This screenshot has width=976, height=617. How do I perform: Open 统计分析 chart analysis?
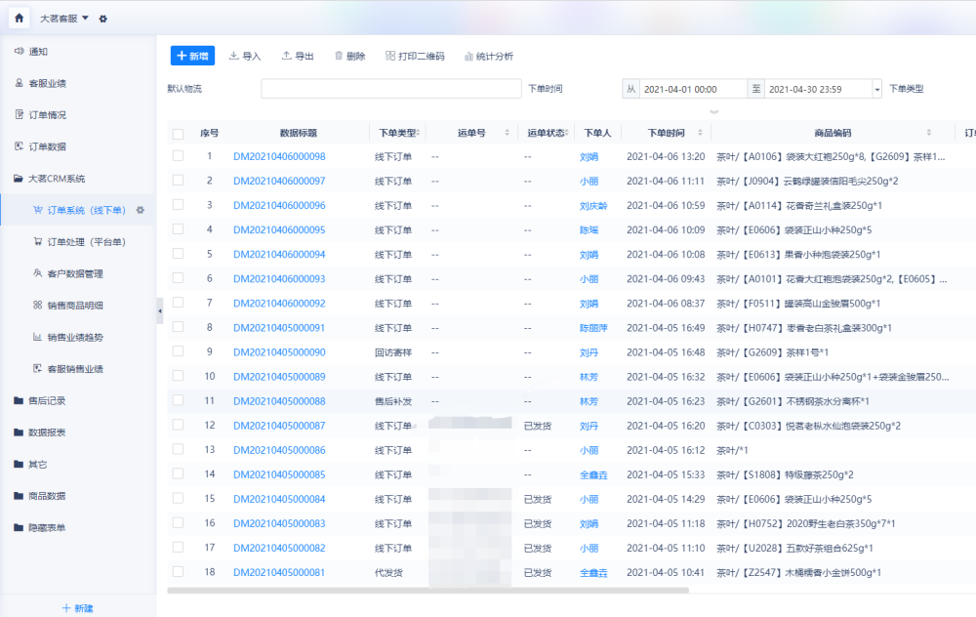pos(489,57)
